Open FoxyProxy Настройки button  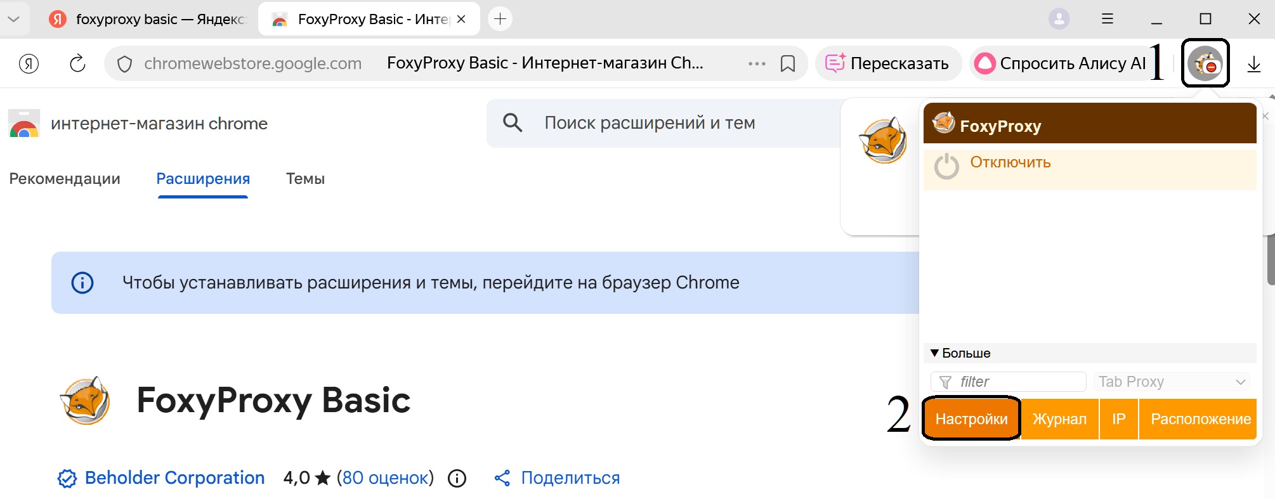971,419
